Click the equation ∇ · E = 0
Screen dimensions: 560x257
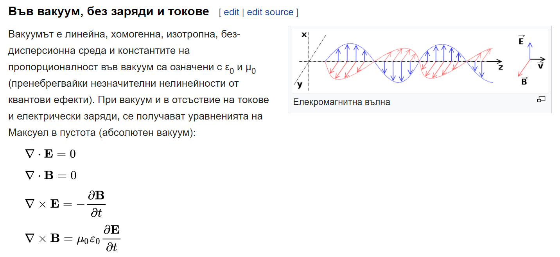click(x=50, y=154)
